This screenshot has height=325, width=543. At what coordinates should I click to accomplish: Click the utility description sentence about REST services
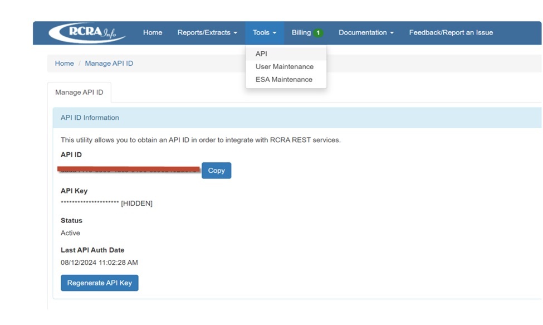click(201, 140)
